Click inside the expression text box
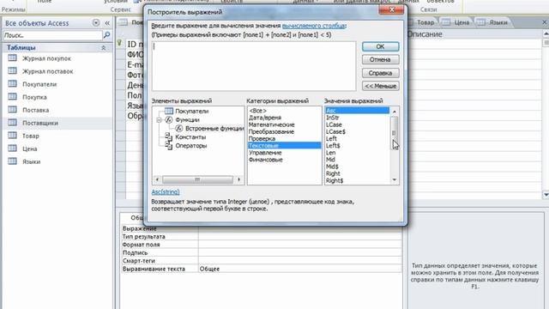Viewport: 549px width, 309px height. [x=254, y=66]
